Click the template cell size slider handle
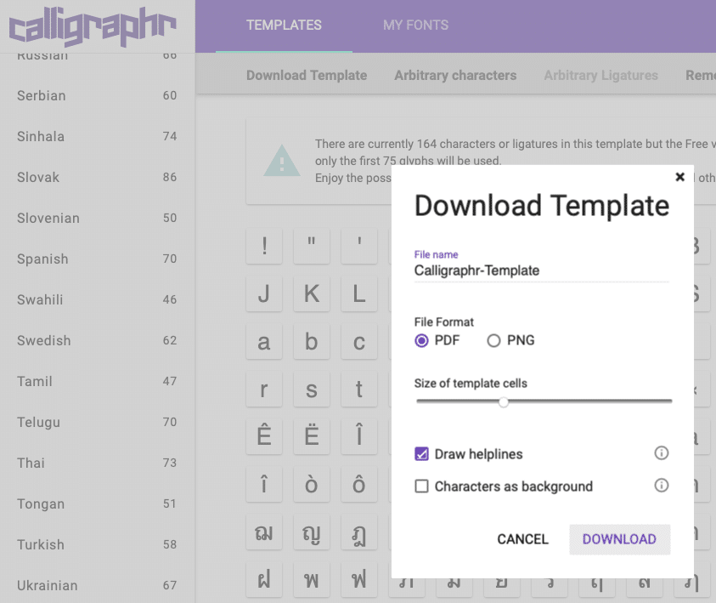 click(504, 401)
